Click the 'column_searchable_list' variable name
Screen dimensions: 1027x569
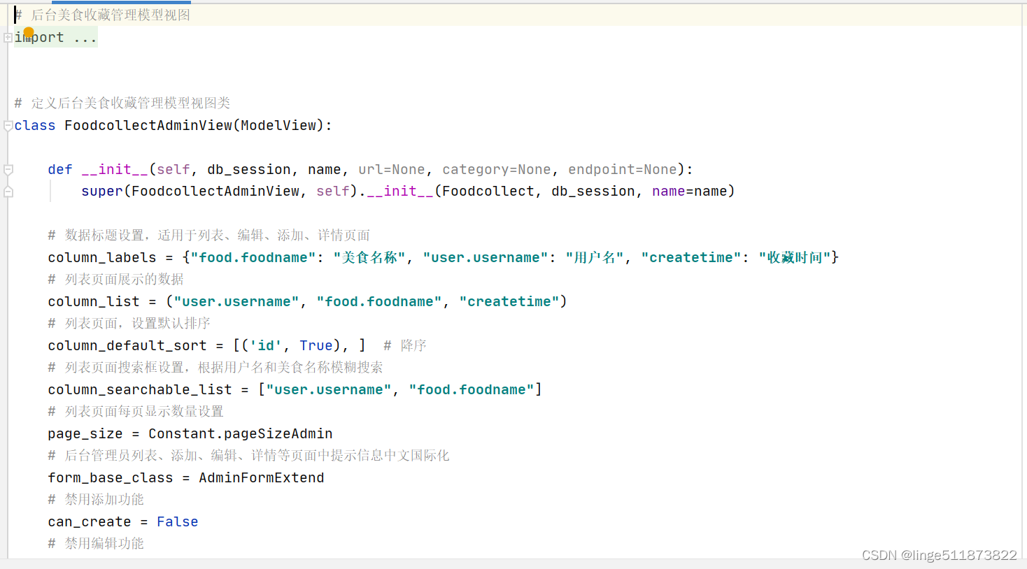[x=140, y=390]
